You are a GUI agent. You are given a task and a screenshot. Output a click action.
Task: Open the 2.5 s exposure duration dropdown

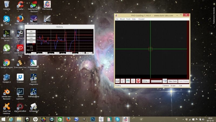pos(146,81)
